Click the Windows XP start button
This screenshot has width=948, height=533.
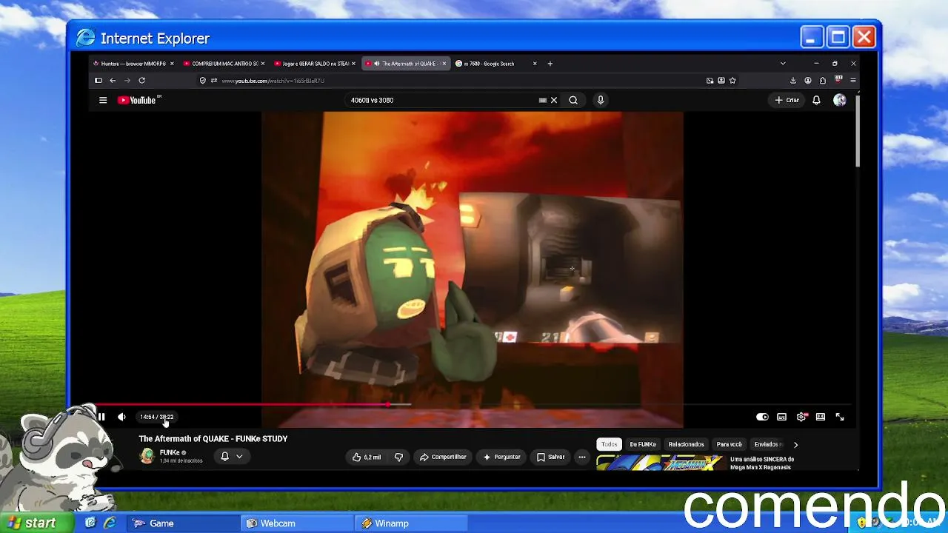(x=37, y=523)
